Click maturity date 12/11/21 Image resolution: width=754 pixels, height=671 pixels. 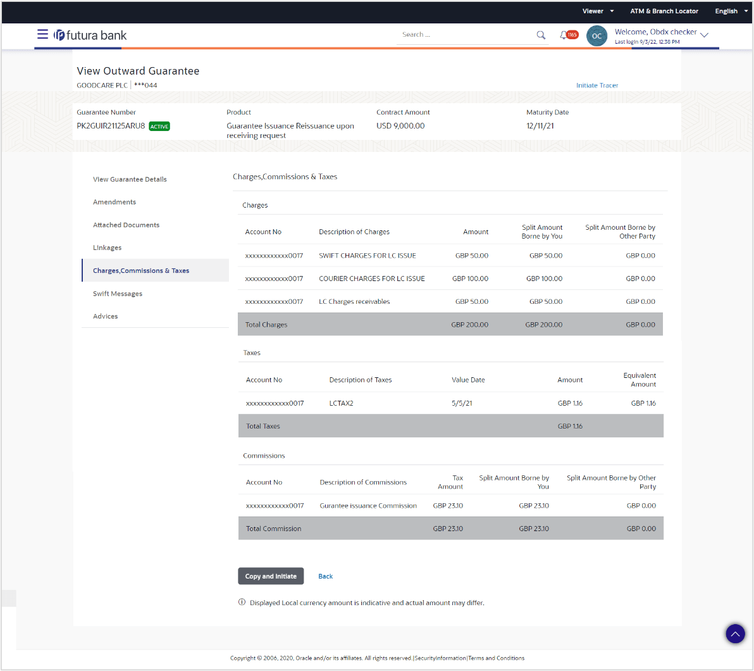coord(540,125)
